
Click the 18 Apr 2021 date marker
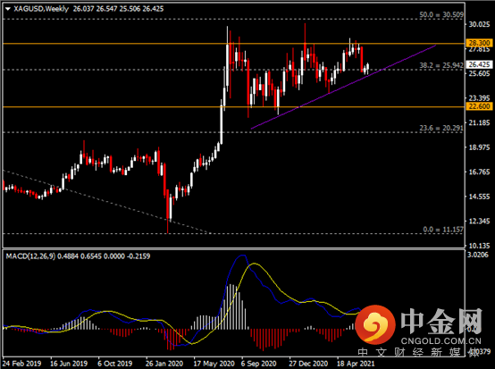[356, 364]
